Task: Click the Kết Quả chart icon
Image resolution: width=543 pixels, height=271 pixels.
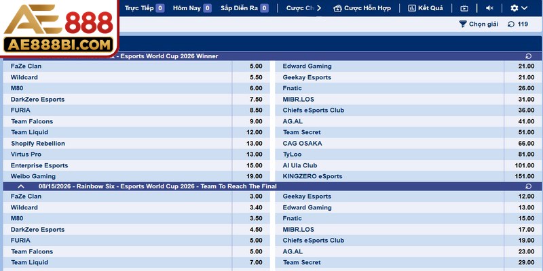Action: pyautogui.click(x=412, y=8)
